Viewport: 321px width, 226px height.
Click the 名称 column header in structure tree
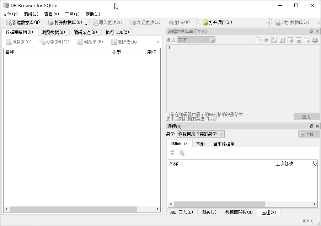[57, 52]
